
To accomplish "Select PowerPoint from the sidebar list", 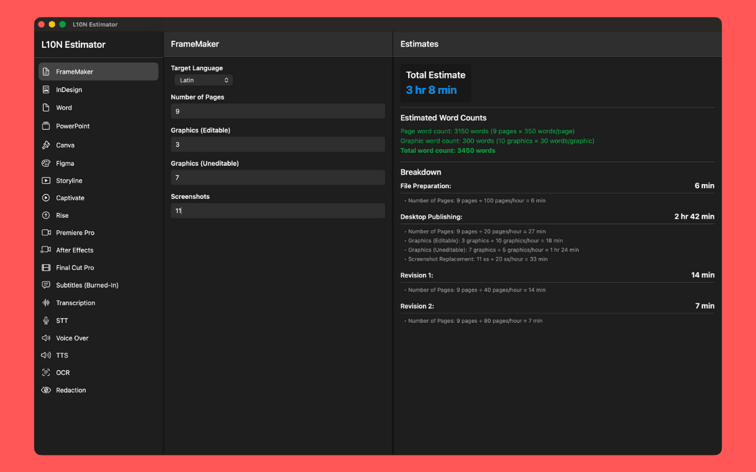I will click(71, 126).
